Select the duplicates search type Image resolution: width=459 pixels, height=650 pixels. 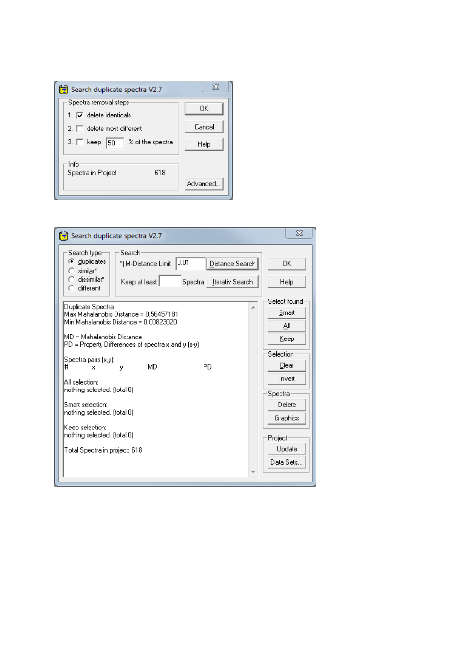click(71, 261)
